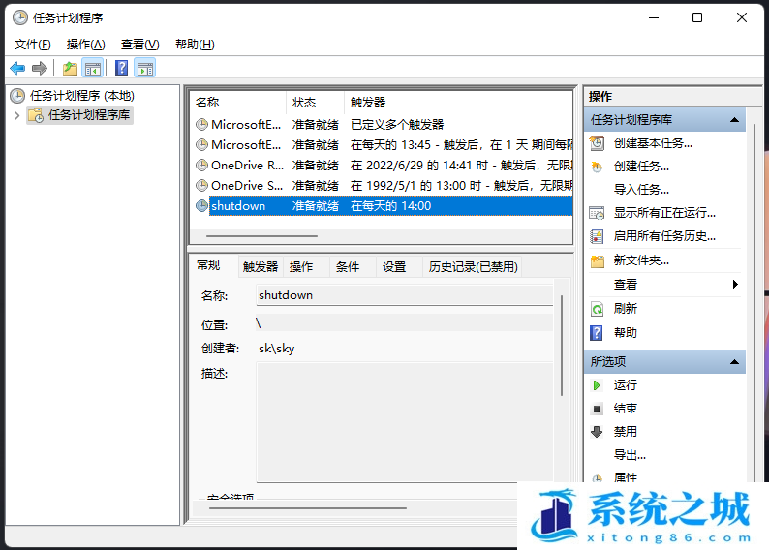The height and width of the screenshot is (550, 769).
Task: Click 创建基本任务... action link
Action: click(x=653, y=143)
